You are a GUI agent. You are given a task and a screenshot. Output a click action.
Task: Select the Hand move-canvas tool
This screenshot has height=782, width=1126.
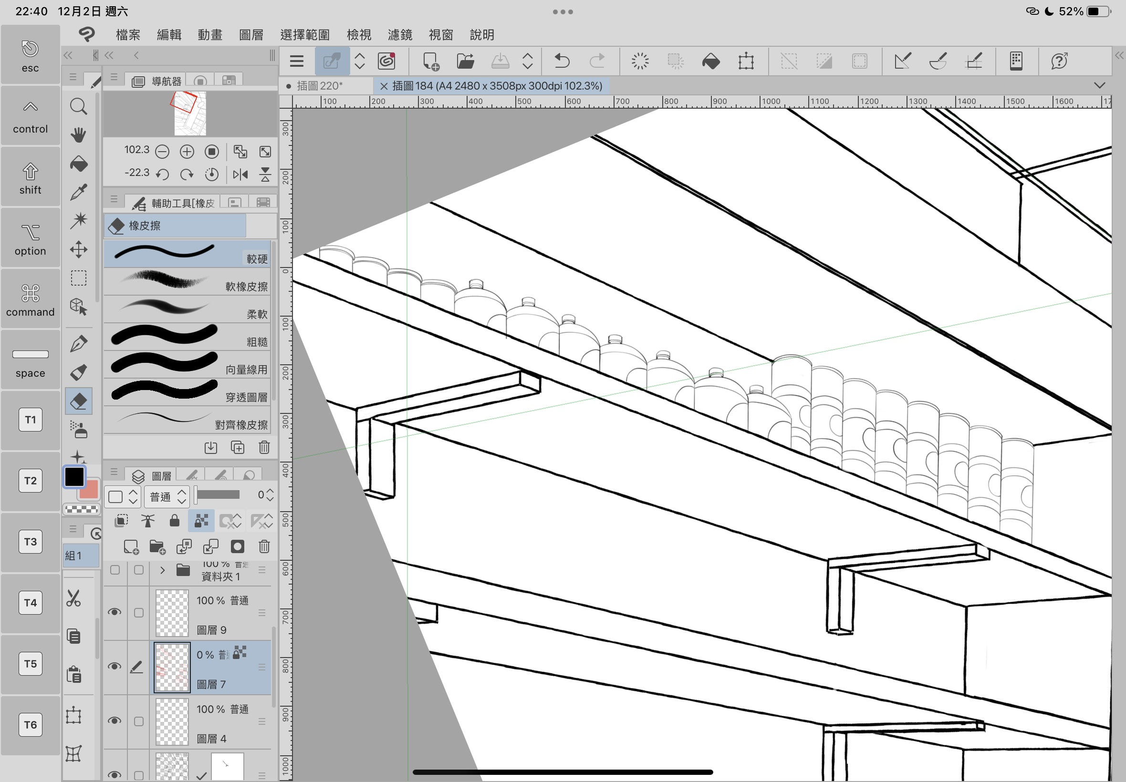[78, 135]
